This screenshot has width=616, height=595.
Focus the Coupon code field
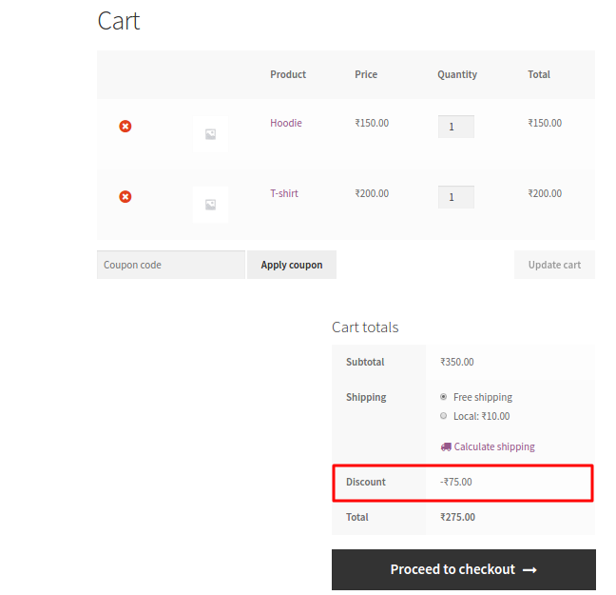click(x=171, y=265)
